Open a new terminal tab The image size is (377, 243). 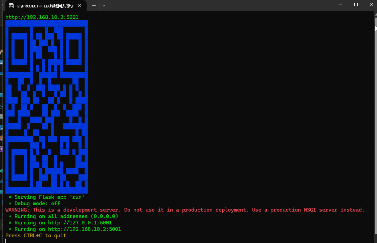[x=94, y=5]
